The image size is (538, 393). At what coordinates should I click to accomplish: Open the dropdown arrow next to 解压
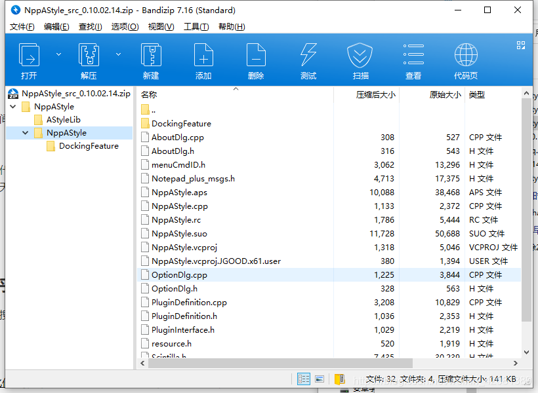(x=118, y=54)
